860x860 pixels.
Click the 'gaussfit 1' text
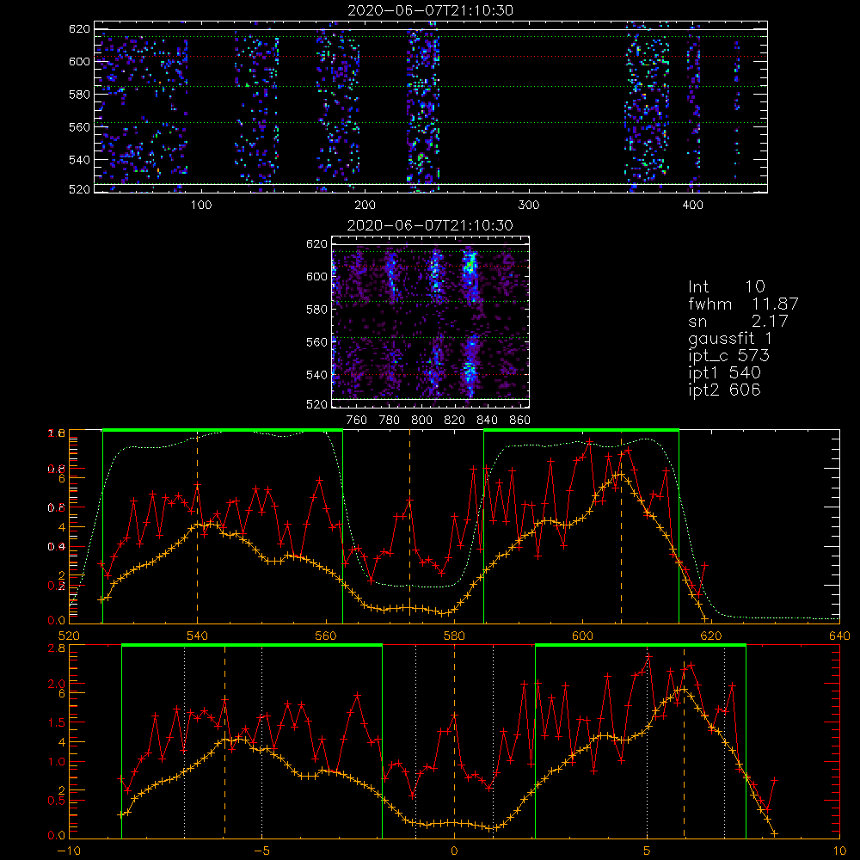click(x=730, y=338)
